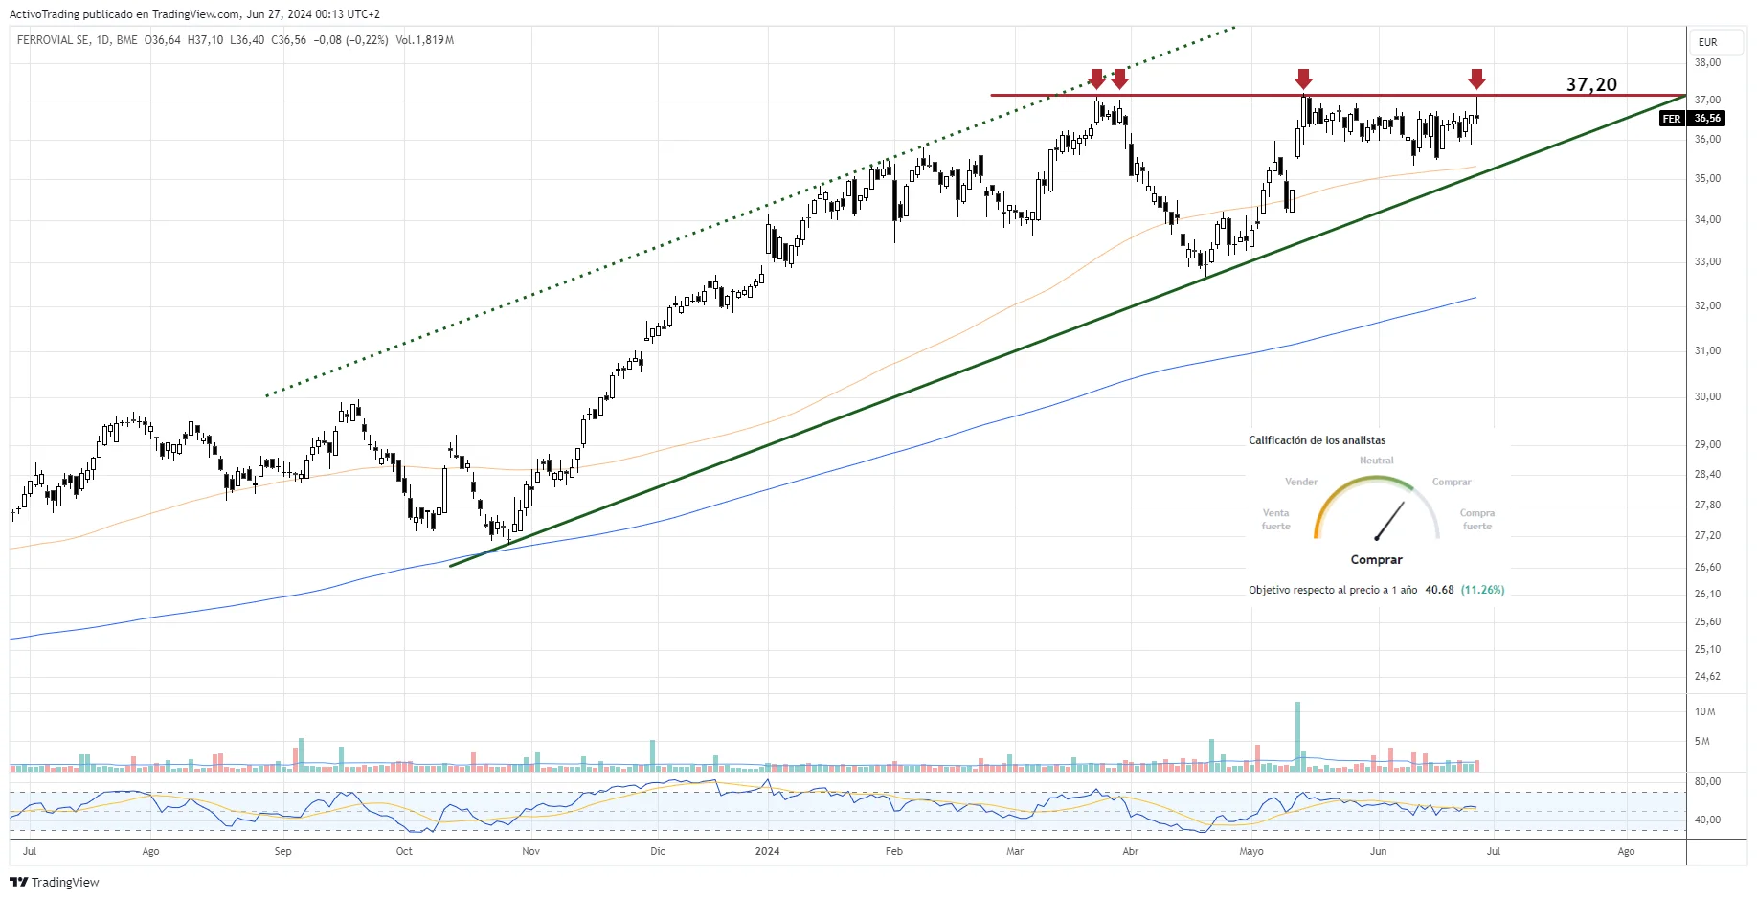Click the FER ticker tag on price axis
This screenshot has width=1757, height=899.
(x=1672, y=119)
